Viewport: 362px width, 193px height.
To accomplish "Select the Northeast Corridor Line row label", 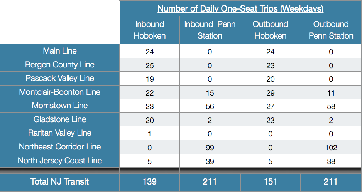I will point(60,147).
